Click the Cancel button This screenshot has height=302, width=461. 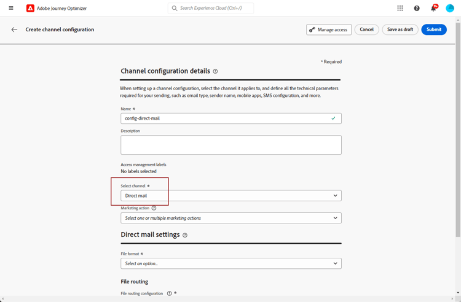pos(366,29)
